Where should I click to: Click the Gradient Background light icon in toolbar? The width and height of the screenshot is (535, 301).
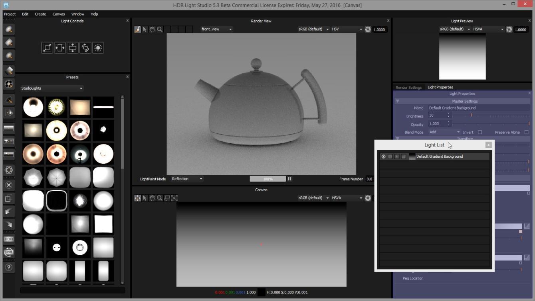point(9,129)
